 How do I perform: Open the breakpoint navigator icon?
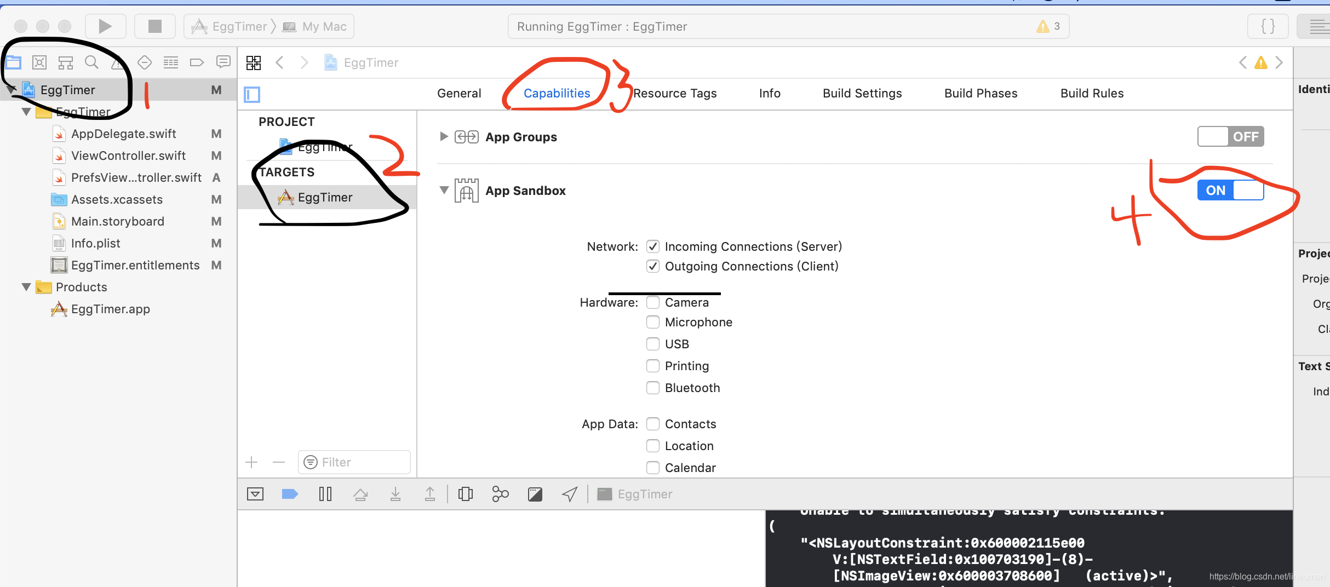coord(197,62)
